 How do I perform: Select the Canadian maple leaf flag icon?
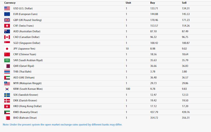click(x=7, y=37)
